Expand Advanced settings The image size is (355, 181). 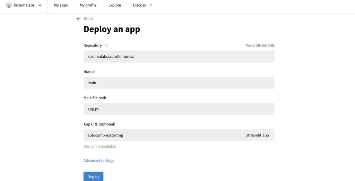tap(99, 161)
